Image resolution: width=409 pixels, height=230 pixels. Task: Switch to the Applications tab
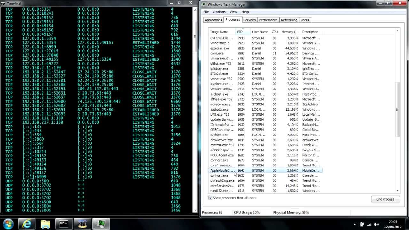(213, 20)
